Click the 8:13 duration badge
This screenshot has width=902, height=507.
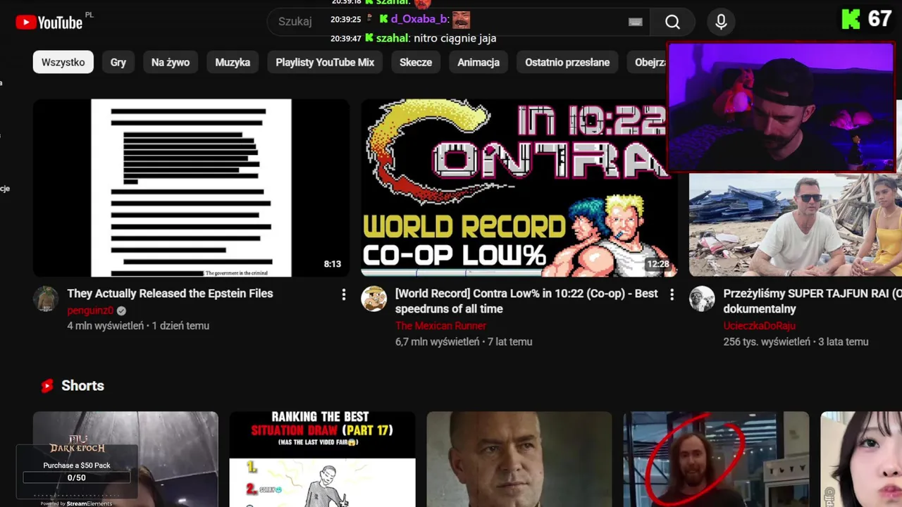pyautogui.click(x=333, y=264)
